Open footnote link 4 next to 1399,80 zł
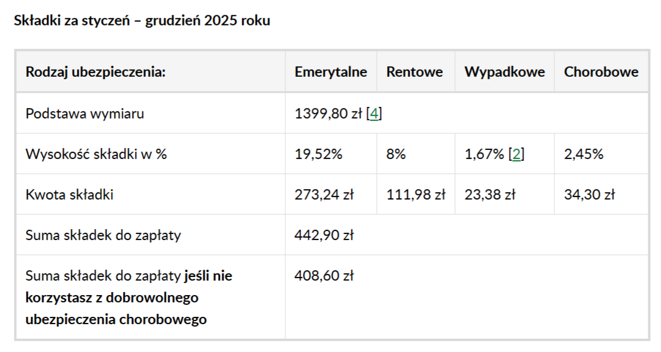The width and height of the screenshot is (661, 352). (375, 113)
